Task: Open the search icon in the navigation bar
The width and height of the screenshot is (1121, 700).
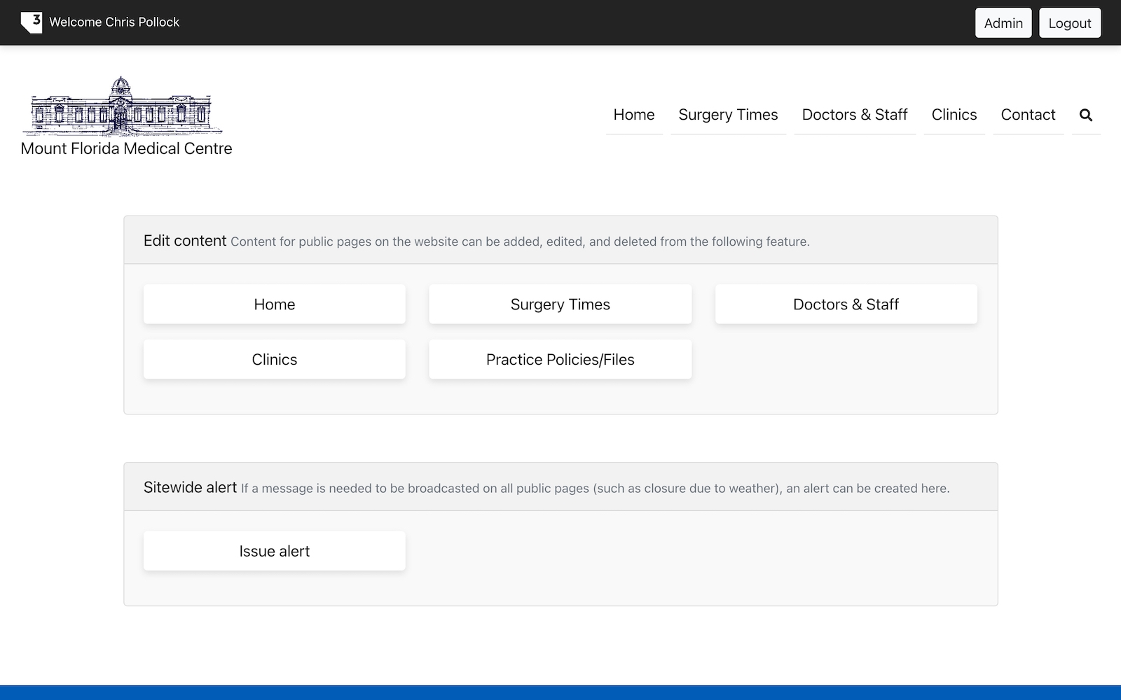Action: click(x=1086, y=115)
